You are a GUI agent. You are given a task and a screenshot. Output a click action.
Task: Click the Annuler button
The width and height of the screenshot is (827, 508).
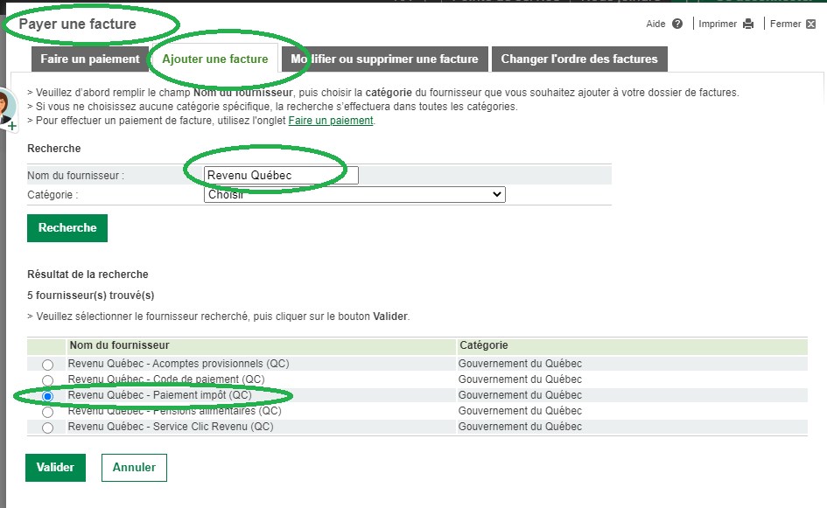[x=134, y=468]
